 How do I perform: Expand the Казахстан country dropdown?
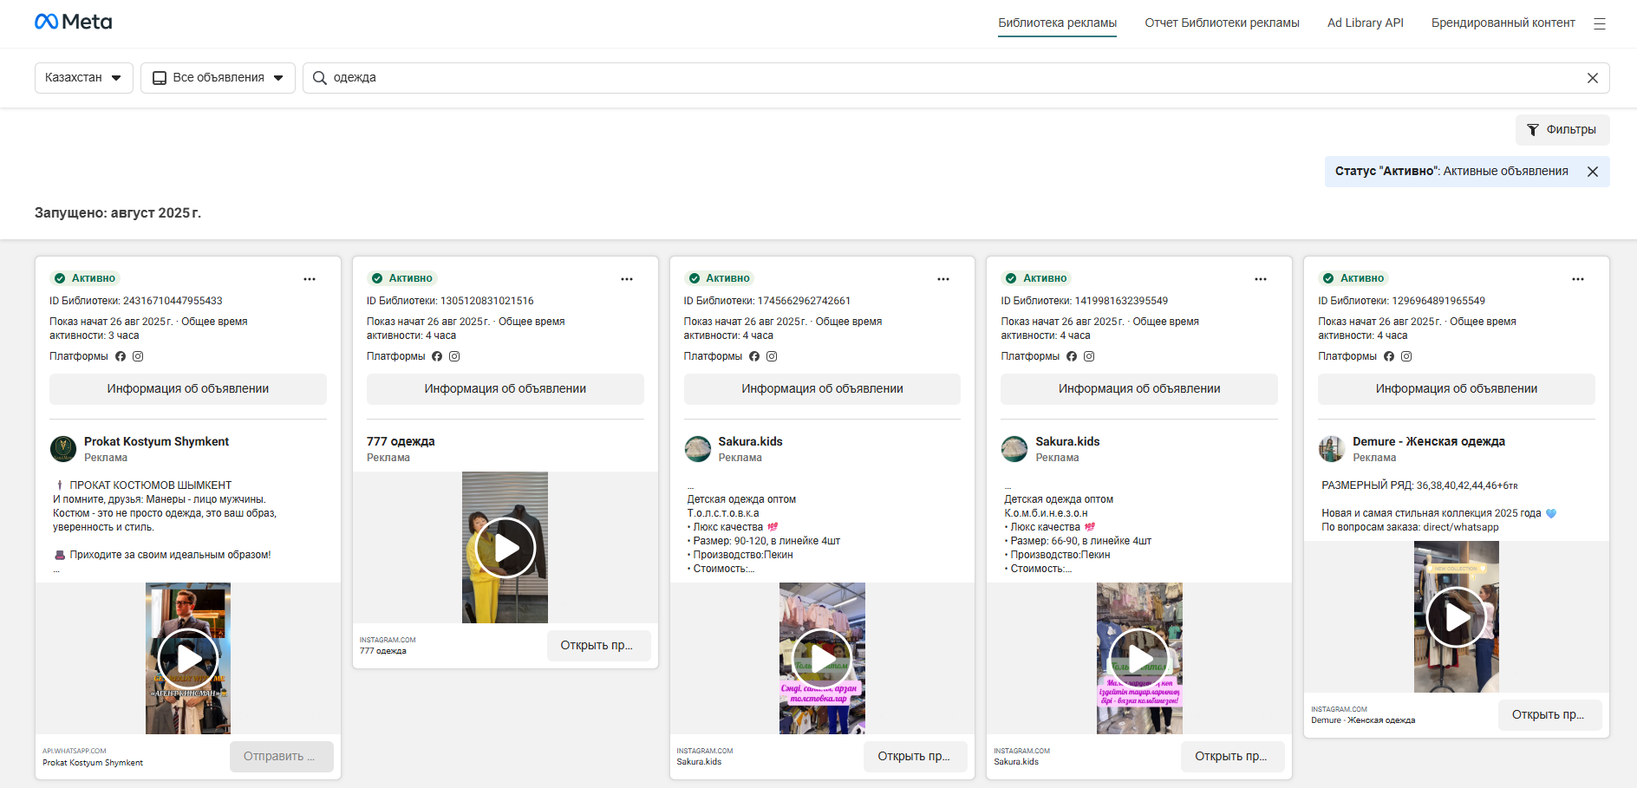coord(83,78)
